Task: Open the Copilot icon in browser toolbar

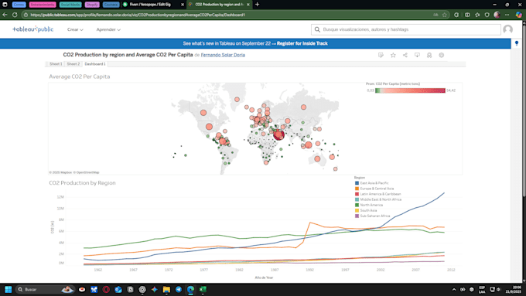Action: pyautogui.click(x=518, y=15)
